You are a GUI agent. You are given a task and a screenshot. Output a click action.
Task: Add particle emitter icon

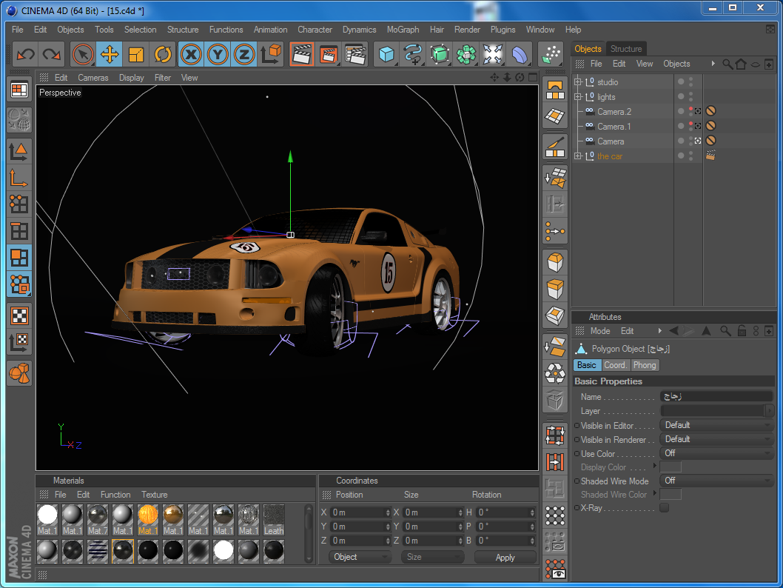coord(551,54)
